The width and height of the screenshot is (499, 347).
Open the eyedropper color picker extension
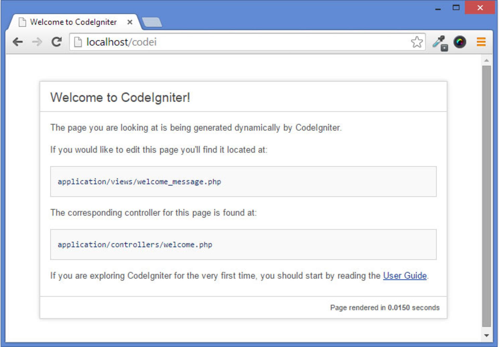(x=440, y=43)
